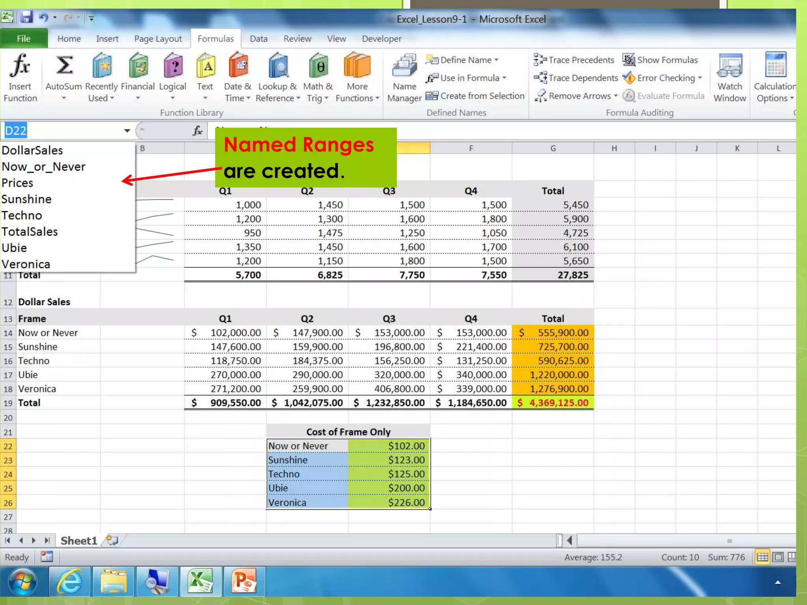Open the AutoSum sigma button
807x605 pixels.
click(64, 66)
